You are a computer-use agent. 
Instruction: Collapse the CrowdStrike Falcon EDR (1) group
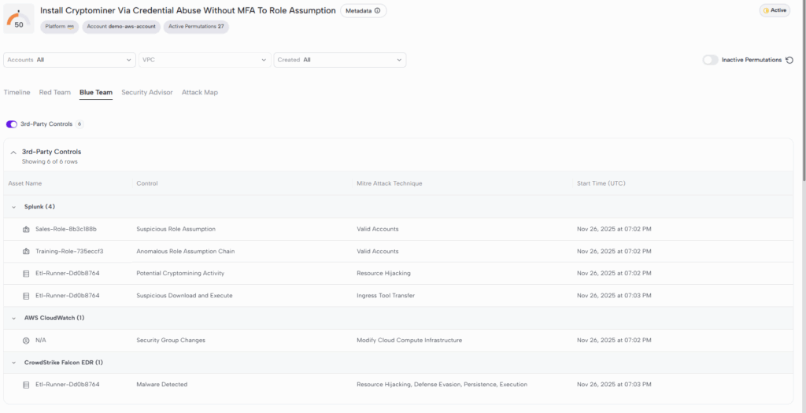[14, 363]
